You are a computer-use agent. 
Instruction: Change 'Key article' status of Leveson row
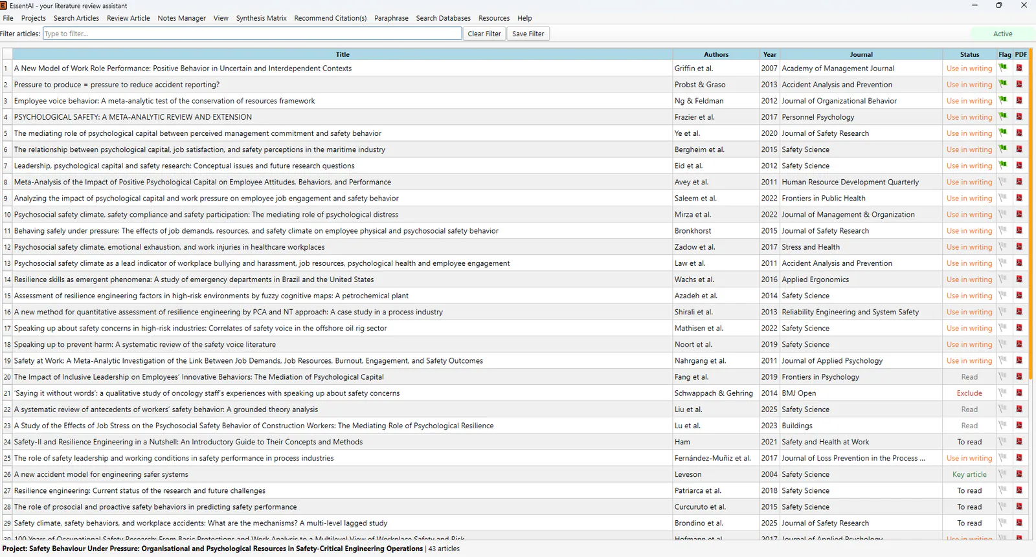(x=969, y=474)
